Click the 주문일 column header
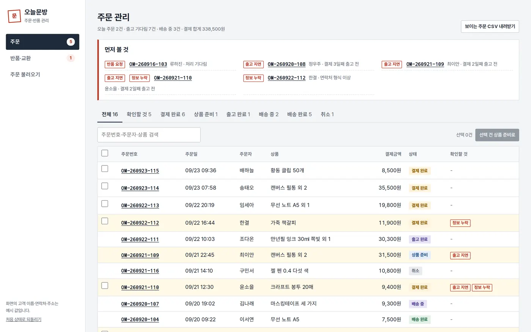 (x=191, y=154)
